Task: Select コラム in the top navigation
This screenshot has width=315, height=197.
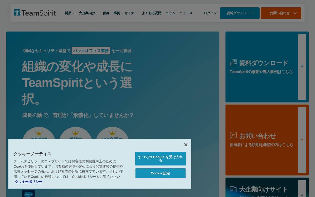Action: pyautogui.click(x=170, y=13)
